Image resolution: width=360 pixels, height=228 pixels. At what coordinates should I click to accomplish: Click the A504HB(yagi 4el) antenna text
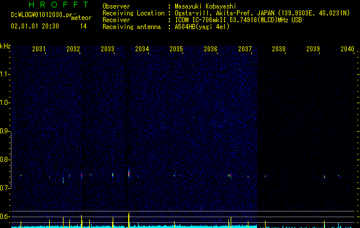(202, 27)
